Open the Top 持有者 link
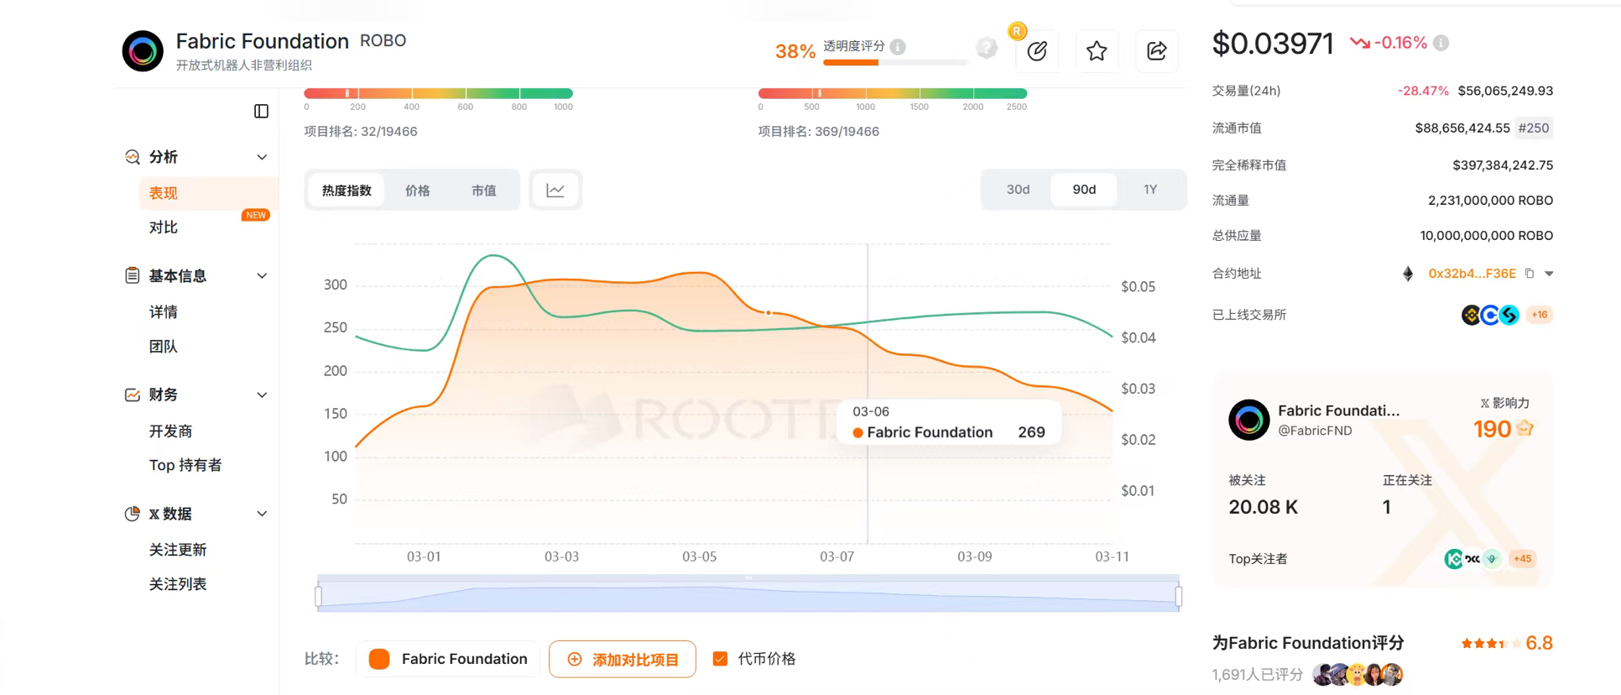Screen dimensions: 1621x695 pos(185,465)
